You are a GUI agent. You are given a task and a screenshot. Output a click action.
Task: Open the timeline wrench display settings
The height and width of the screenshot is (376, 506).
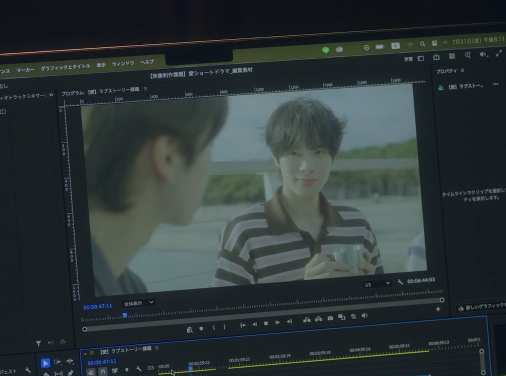click(138, 369)
